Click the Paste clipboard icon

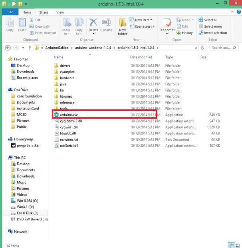coord(22,24)
